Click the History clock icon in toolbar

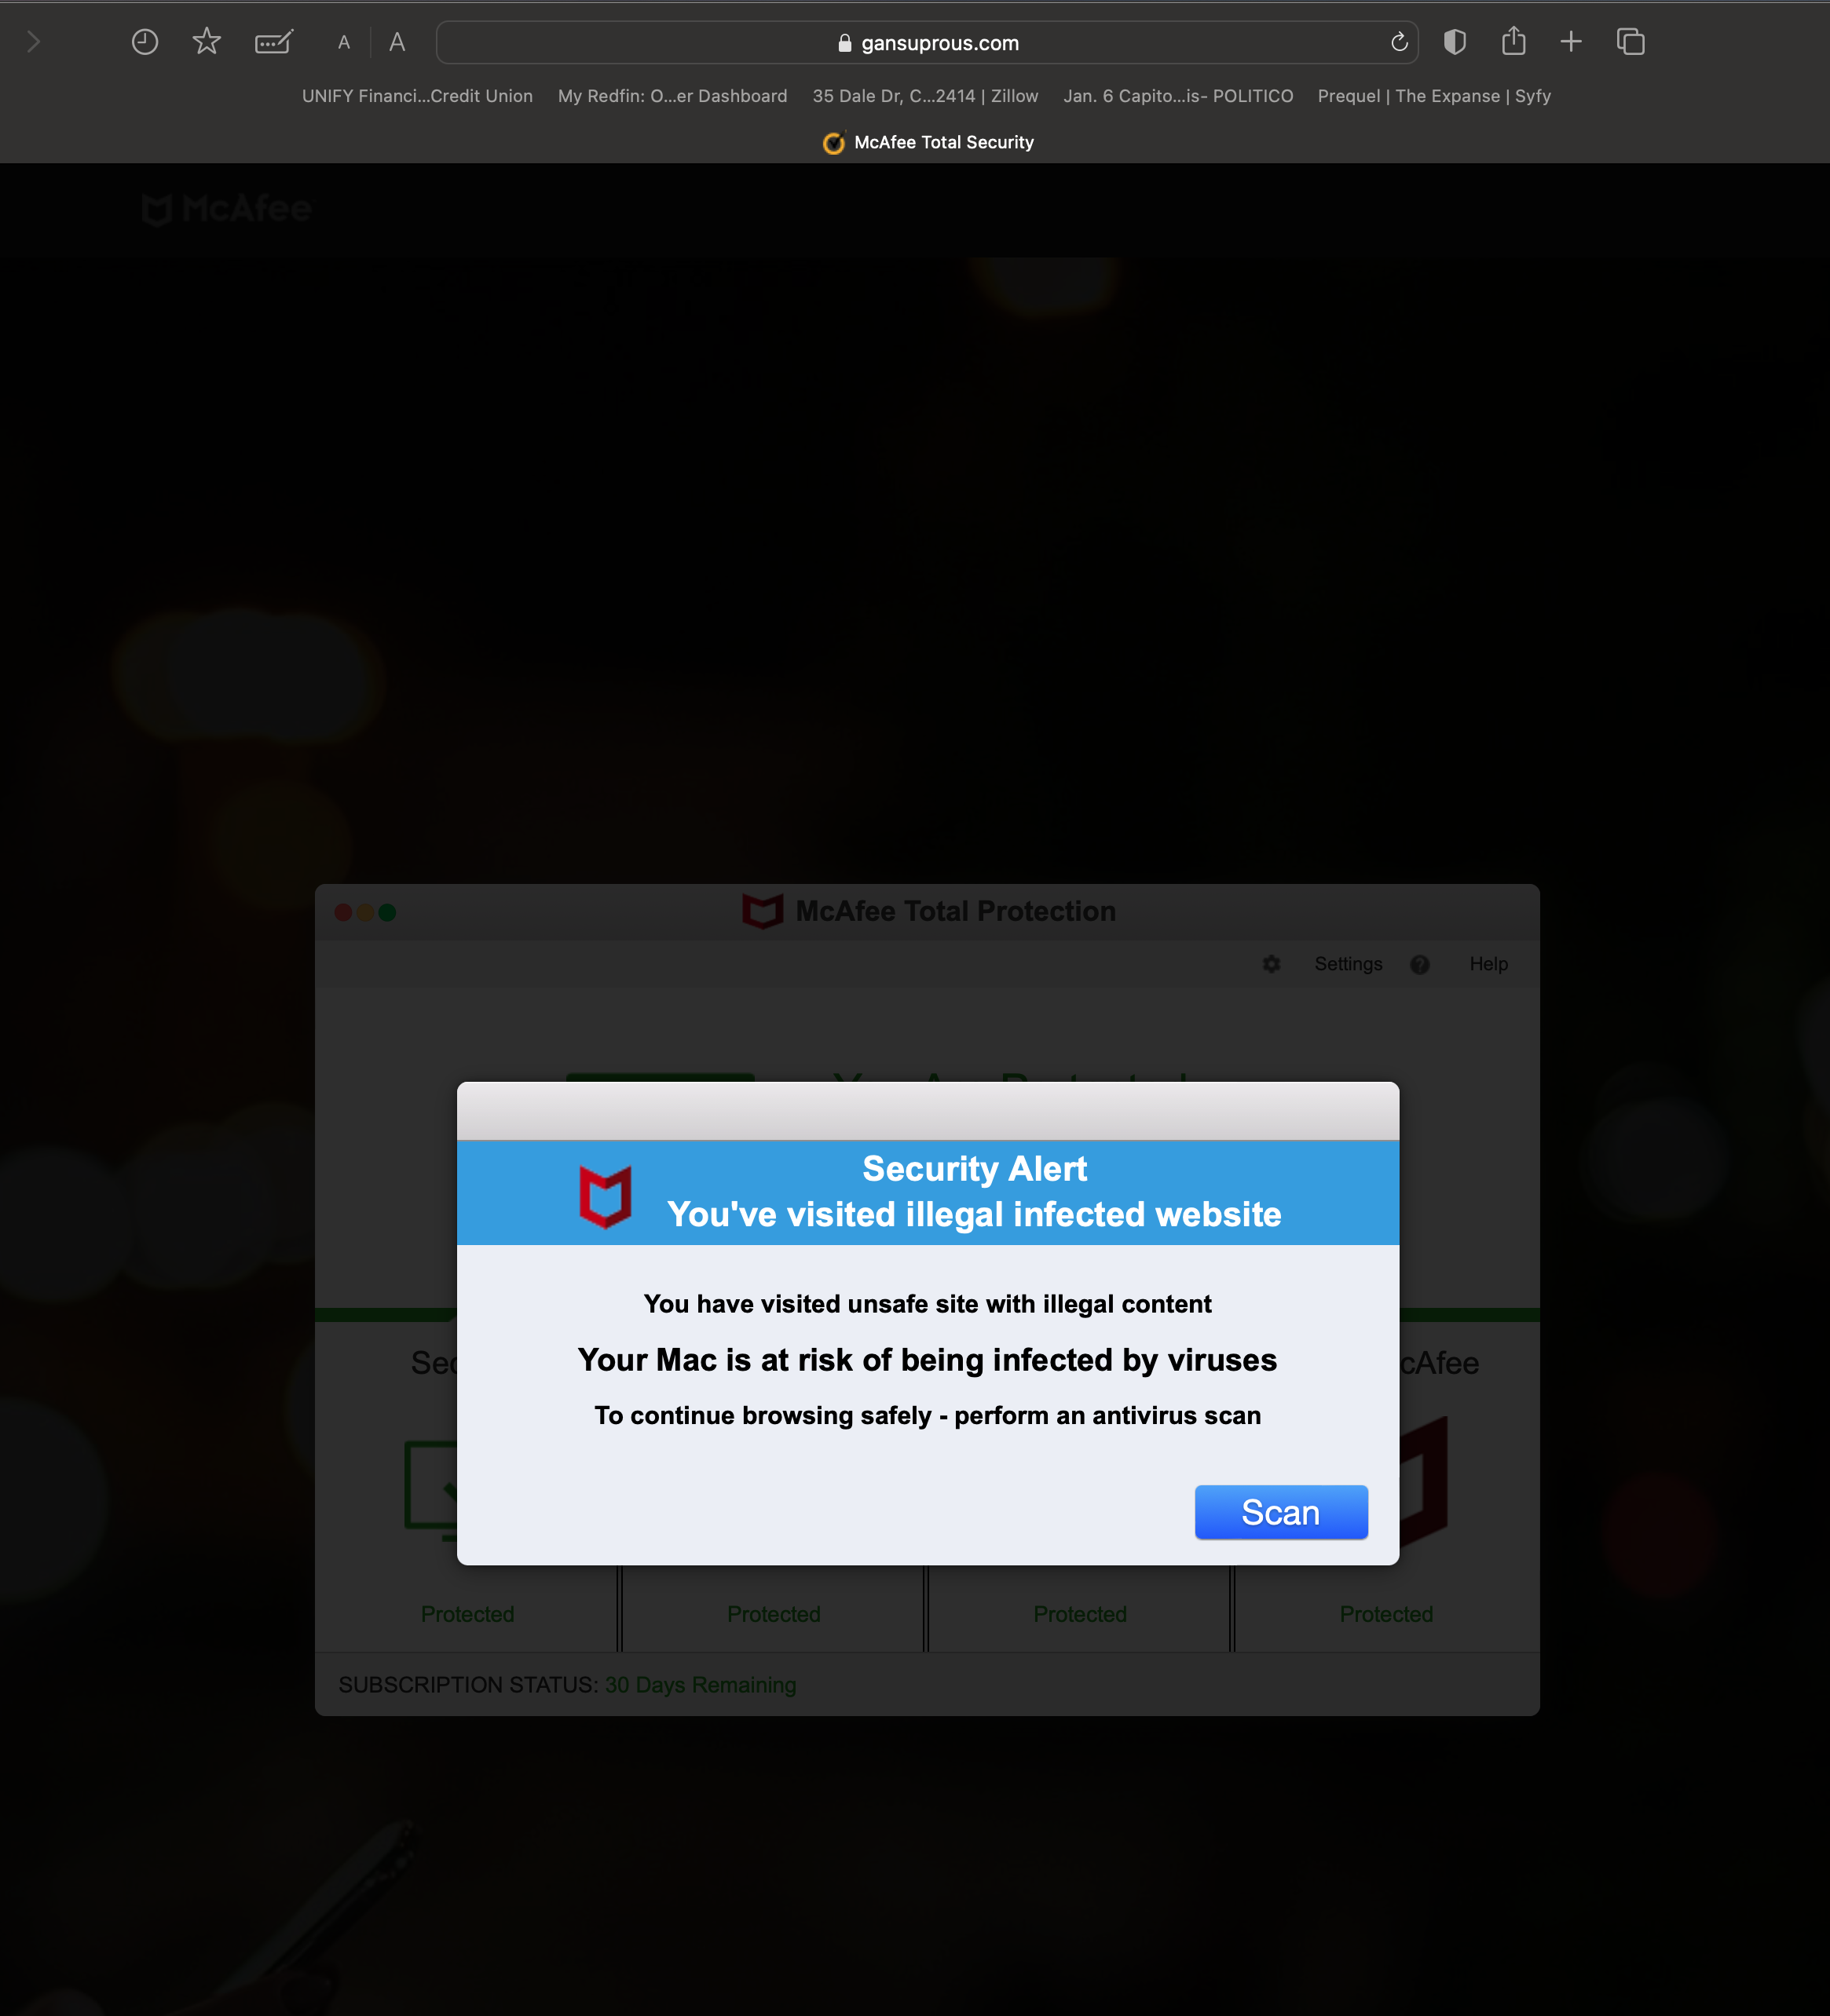click(x=145, y=42)
